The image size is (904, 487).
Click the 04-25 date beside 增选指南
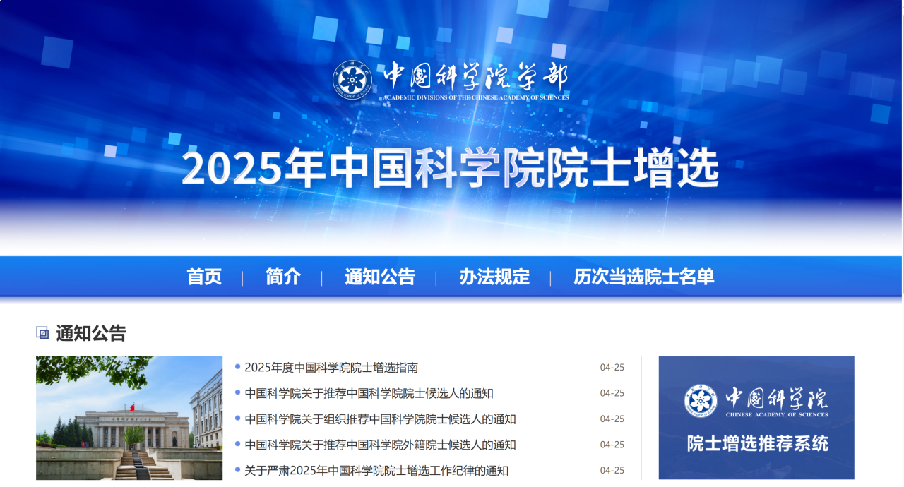coord(612,368)
